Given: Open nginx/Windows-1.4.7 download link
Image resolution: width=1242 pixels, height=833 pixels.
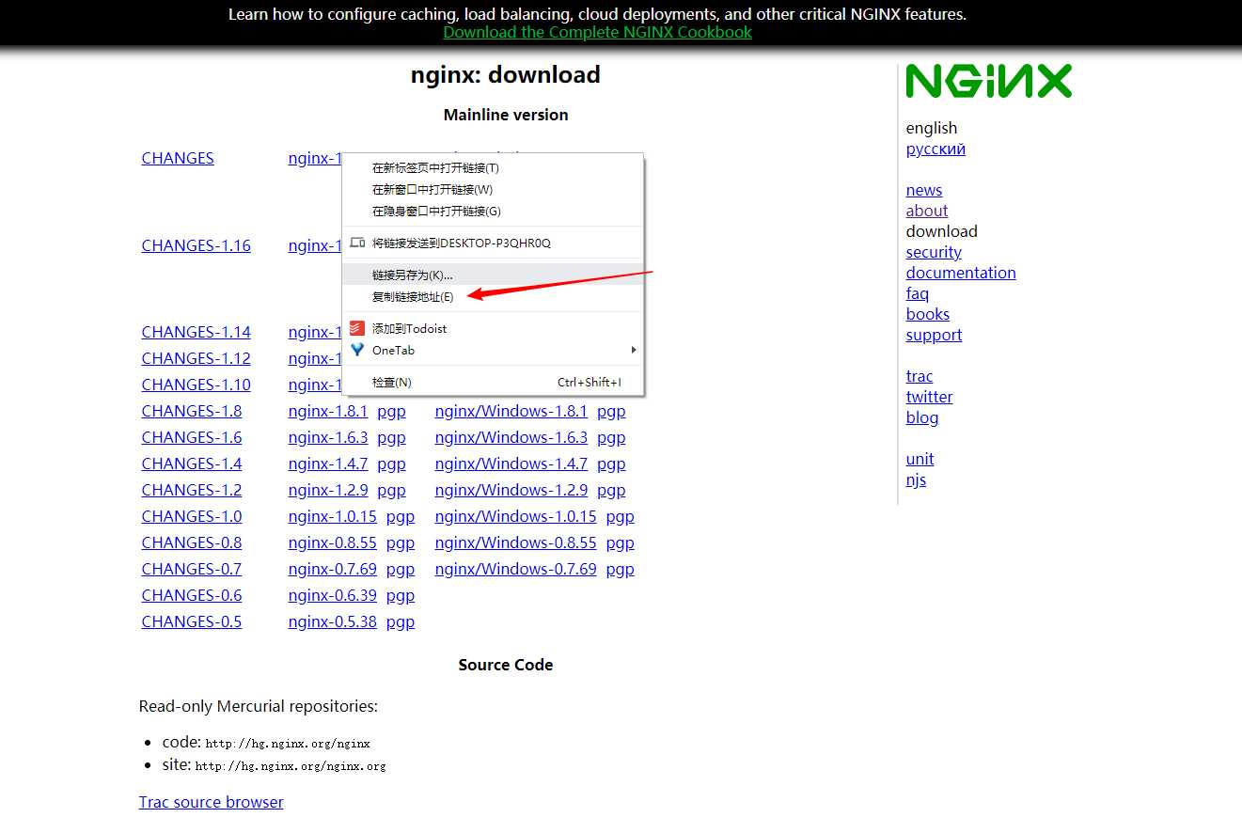Looking at the screenshot, I should (x=511, y=464).
